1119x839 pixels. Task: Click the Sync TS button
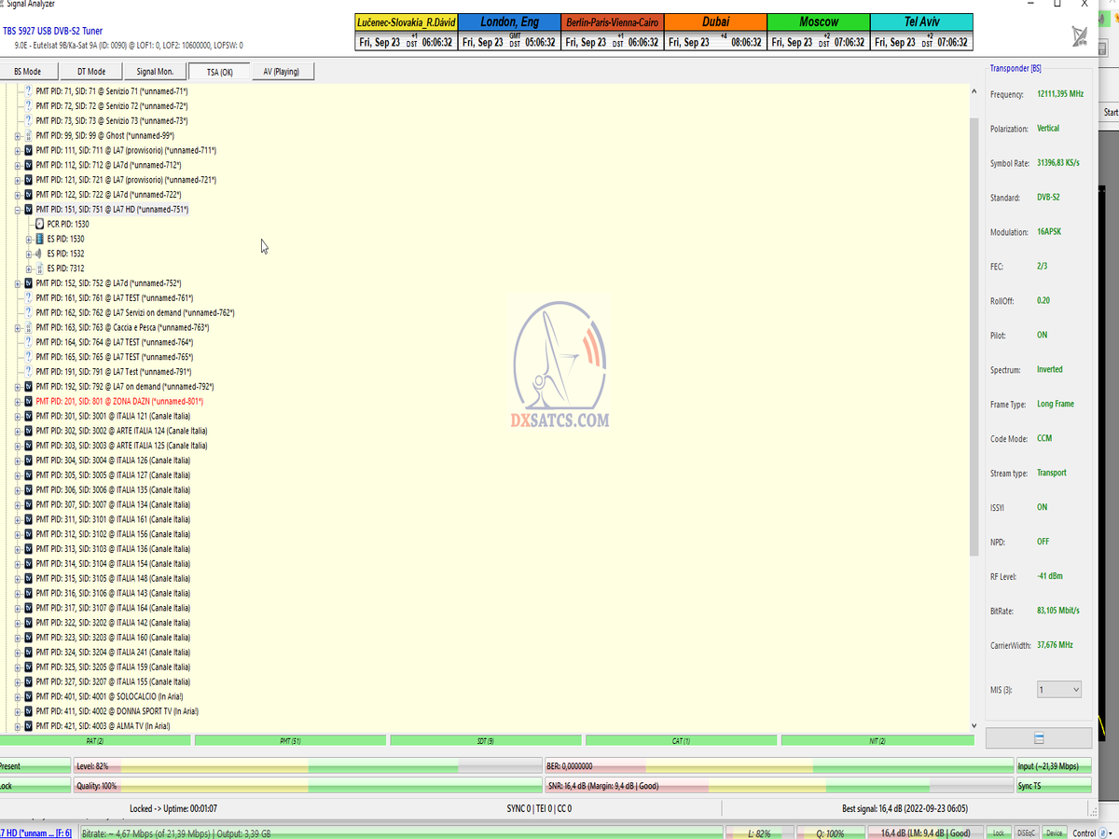(1053, 786)
